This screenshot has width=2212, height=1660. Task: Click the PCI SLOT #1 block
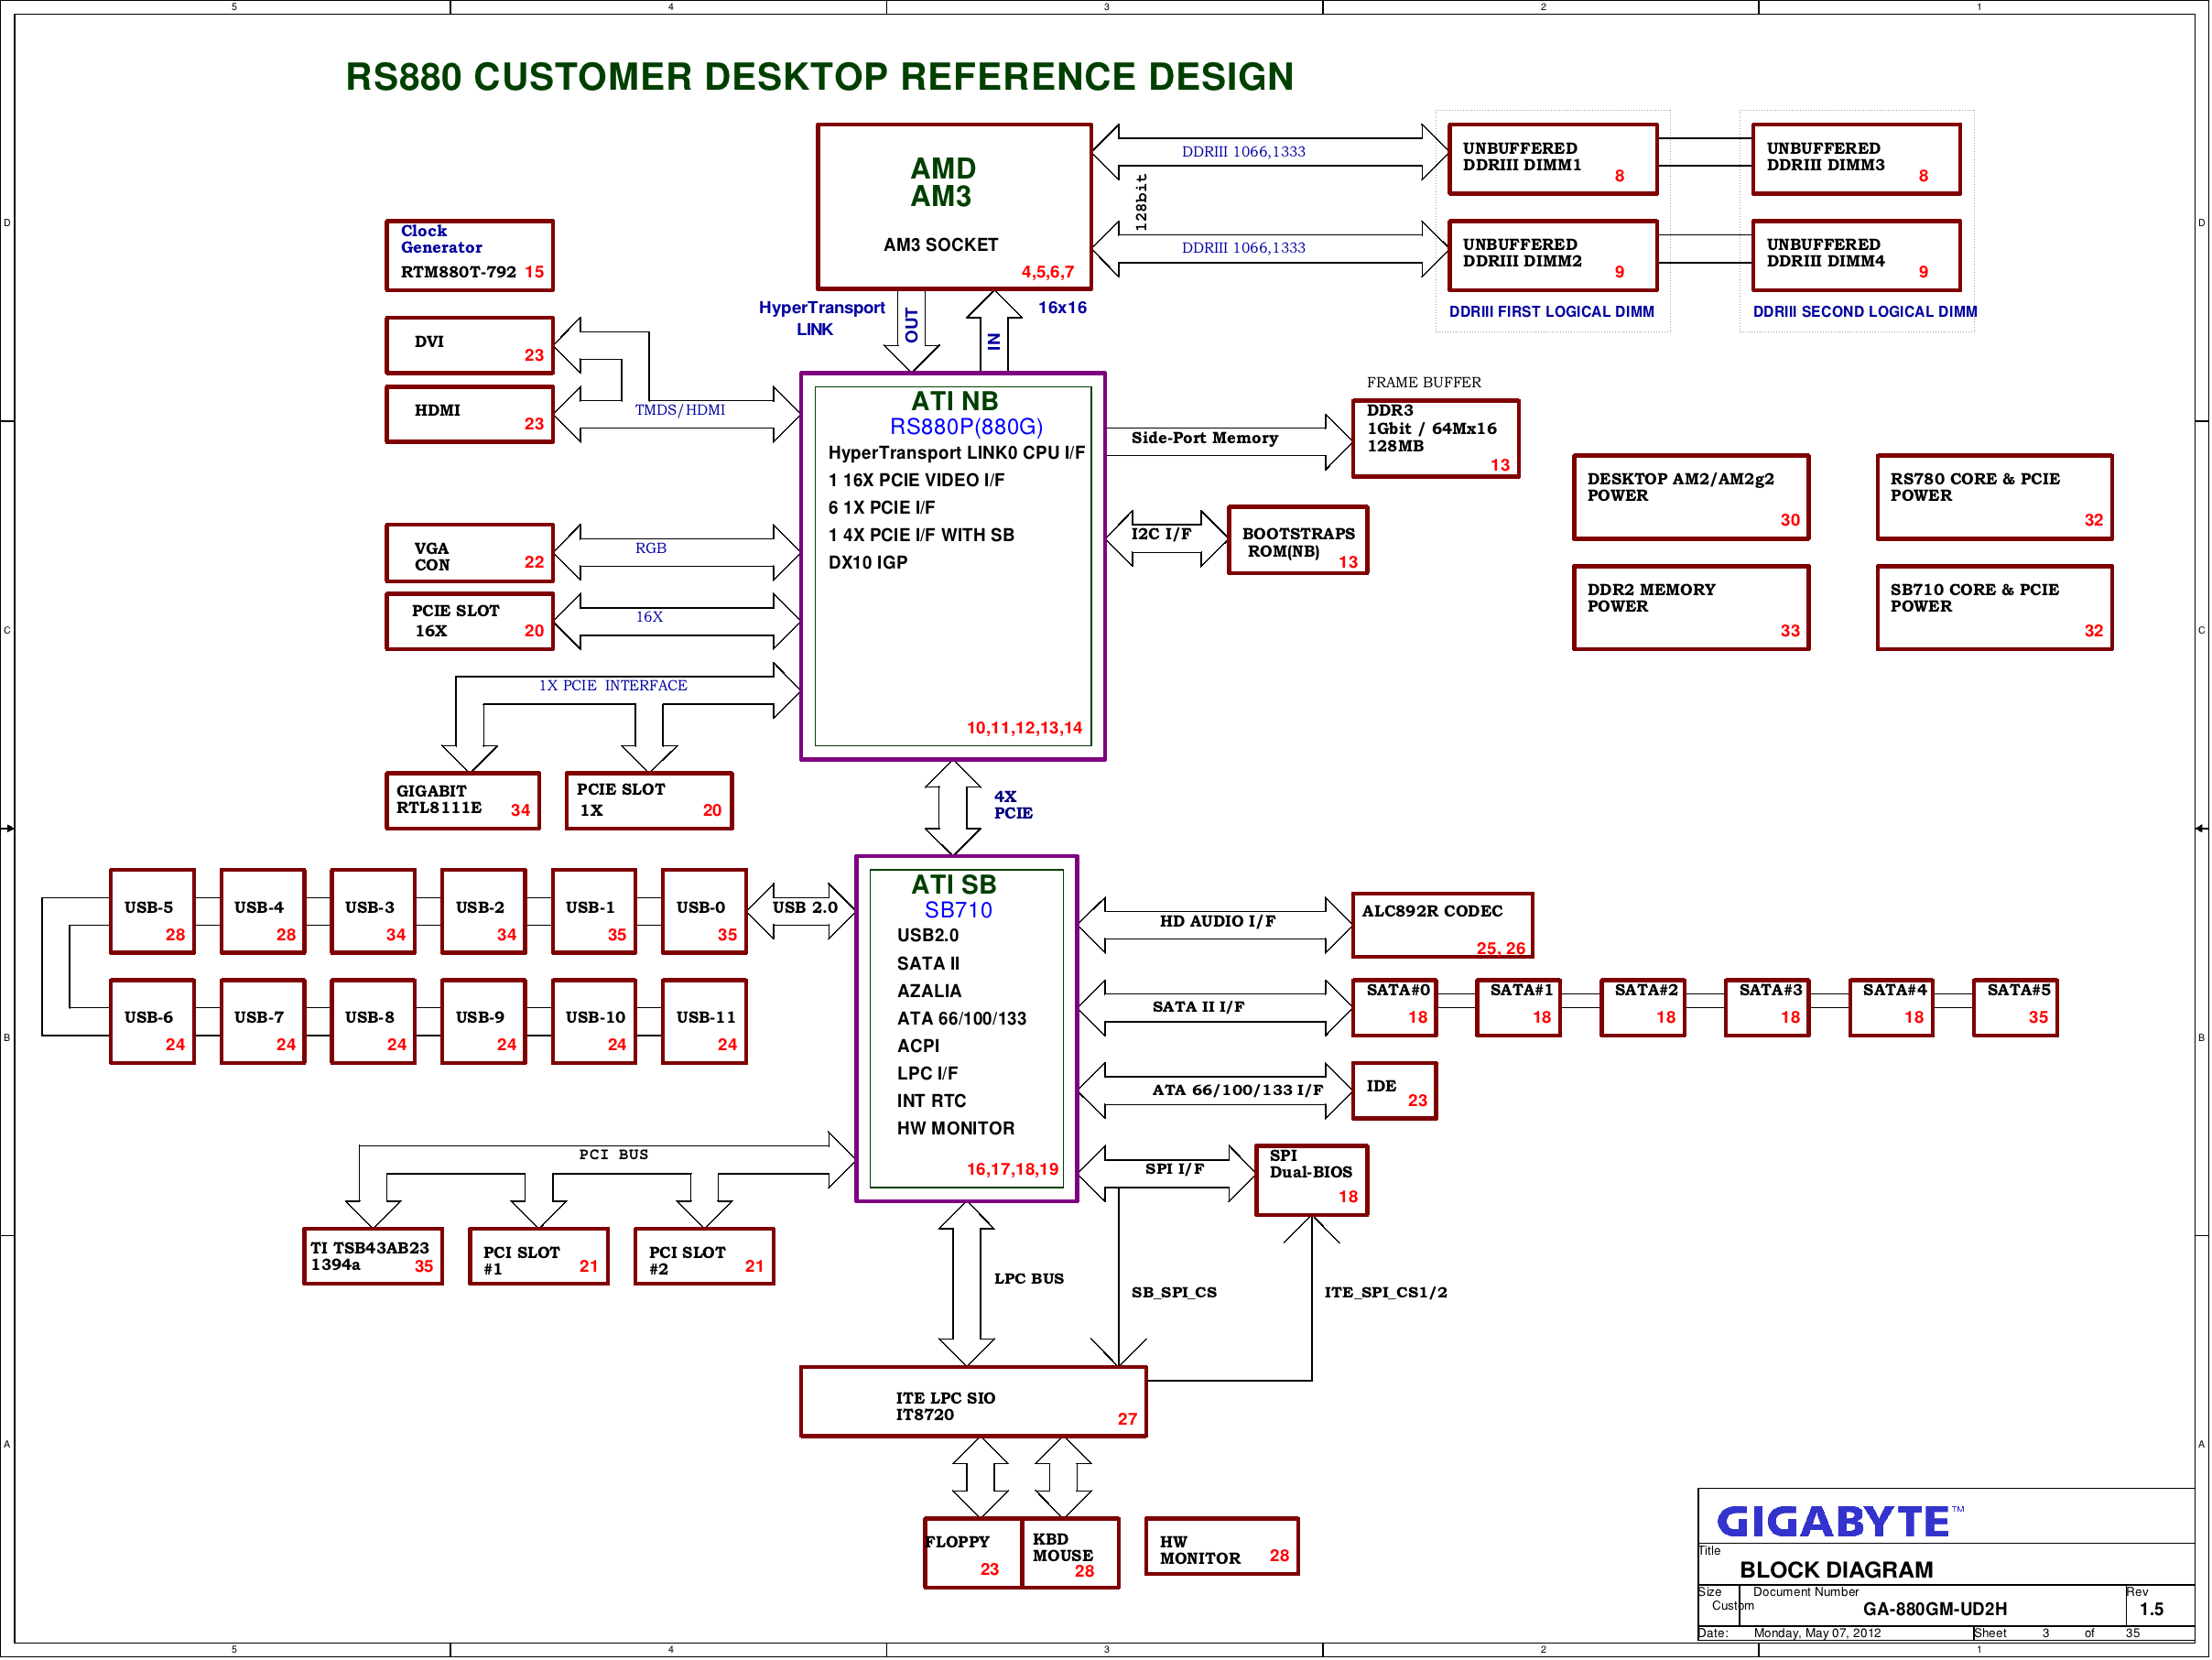click(539, 1257)
